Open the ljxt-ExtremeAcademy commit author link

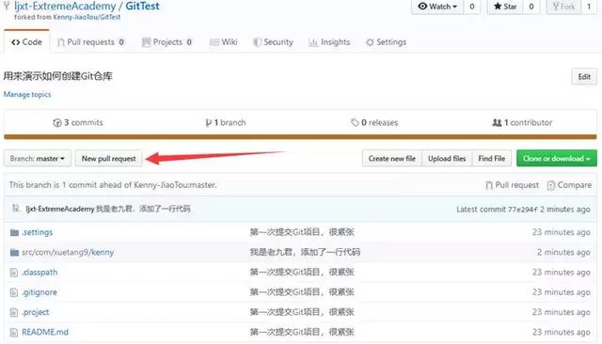[60, 209]
